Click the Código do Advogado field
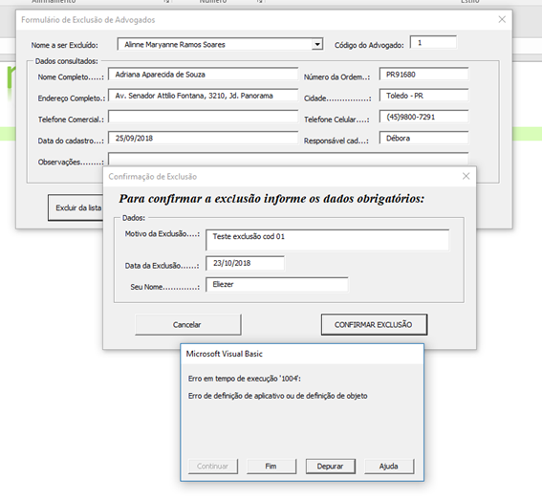Viewport: 542px width, 500px height. [x=433, y=42]
